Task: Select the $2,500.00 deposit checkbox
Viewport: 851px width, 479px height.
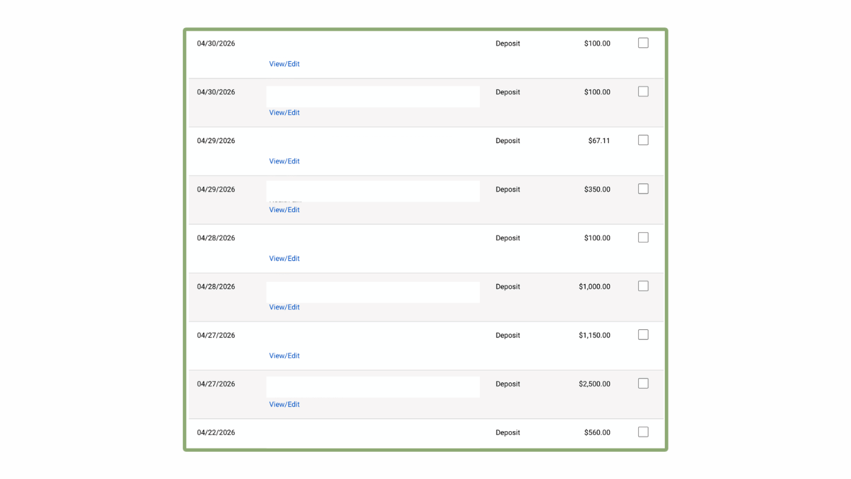Action: (643, 383)
